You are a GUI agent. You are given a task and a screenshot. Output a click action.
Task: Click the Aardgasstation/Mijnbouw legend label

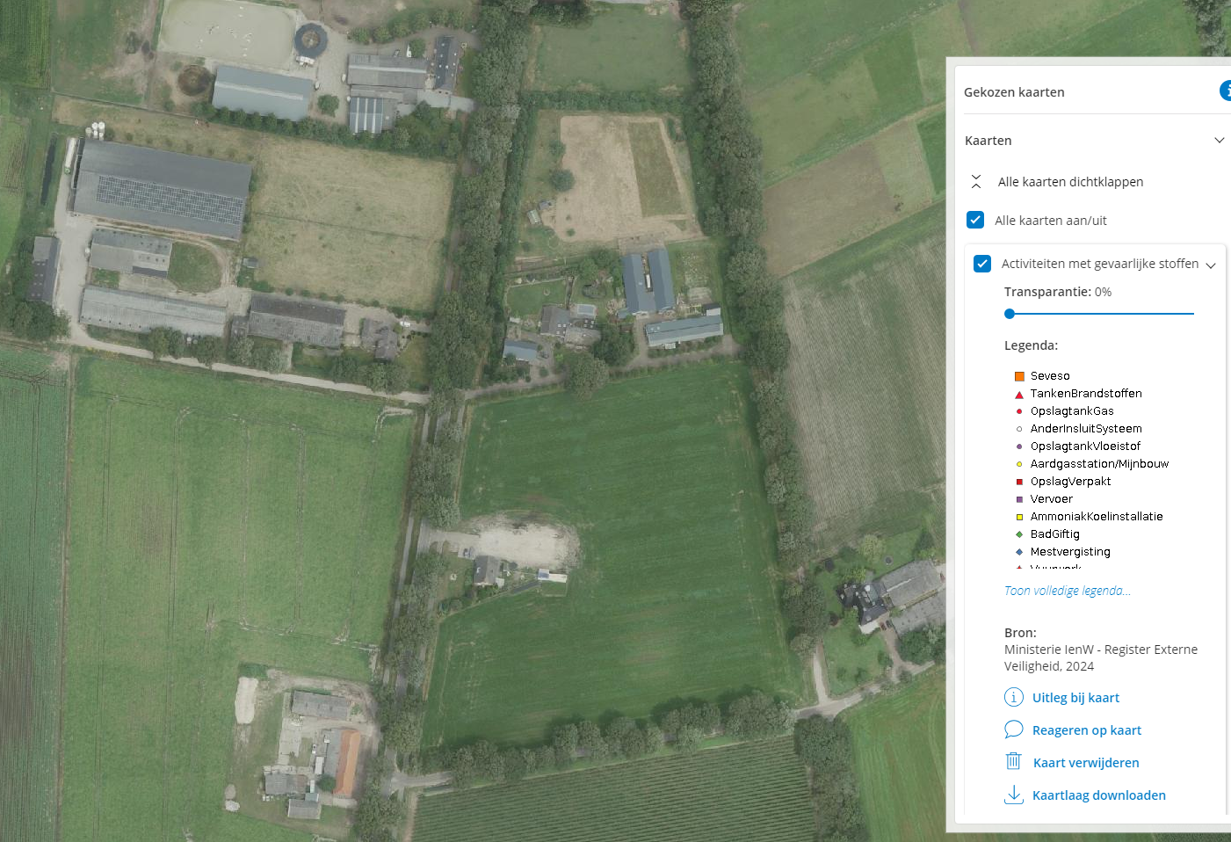1099,464
